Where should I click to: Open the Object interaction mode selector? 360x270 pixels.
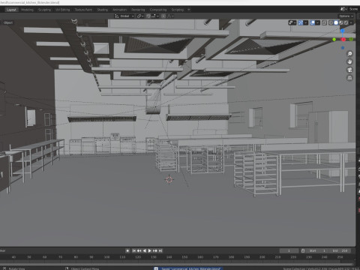click(7, 22)
